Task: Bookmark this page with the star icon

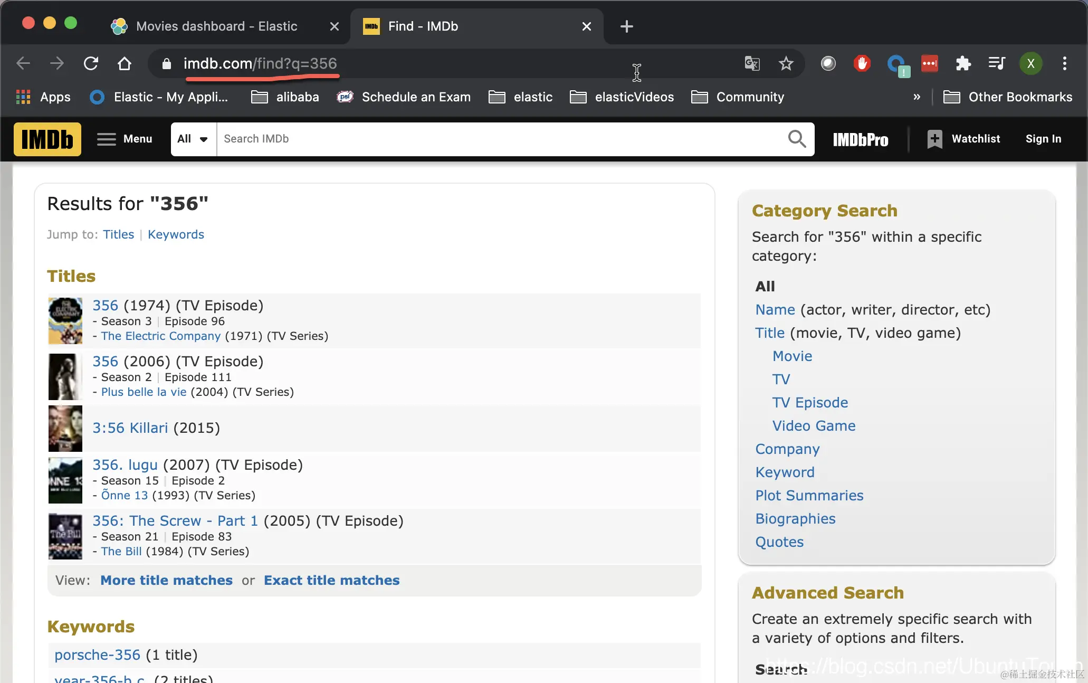Action: tap(786, 64)
